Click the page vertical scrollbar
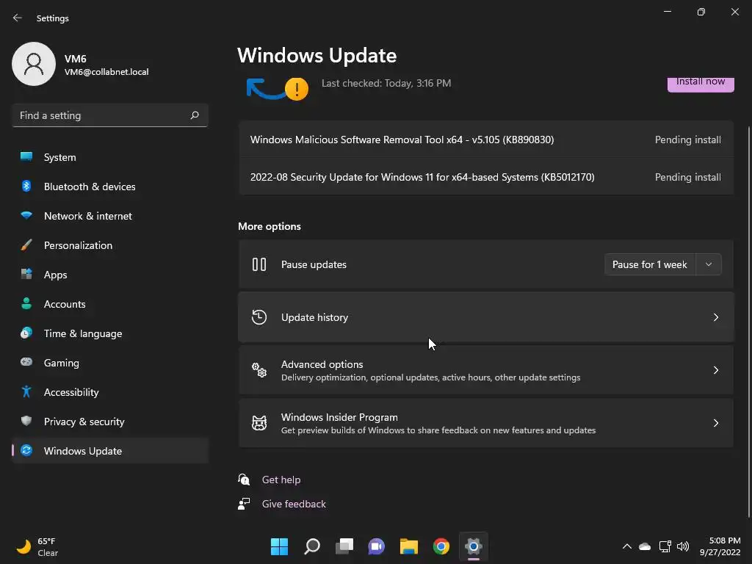 point(749,322)
